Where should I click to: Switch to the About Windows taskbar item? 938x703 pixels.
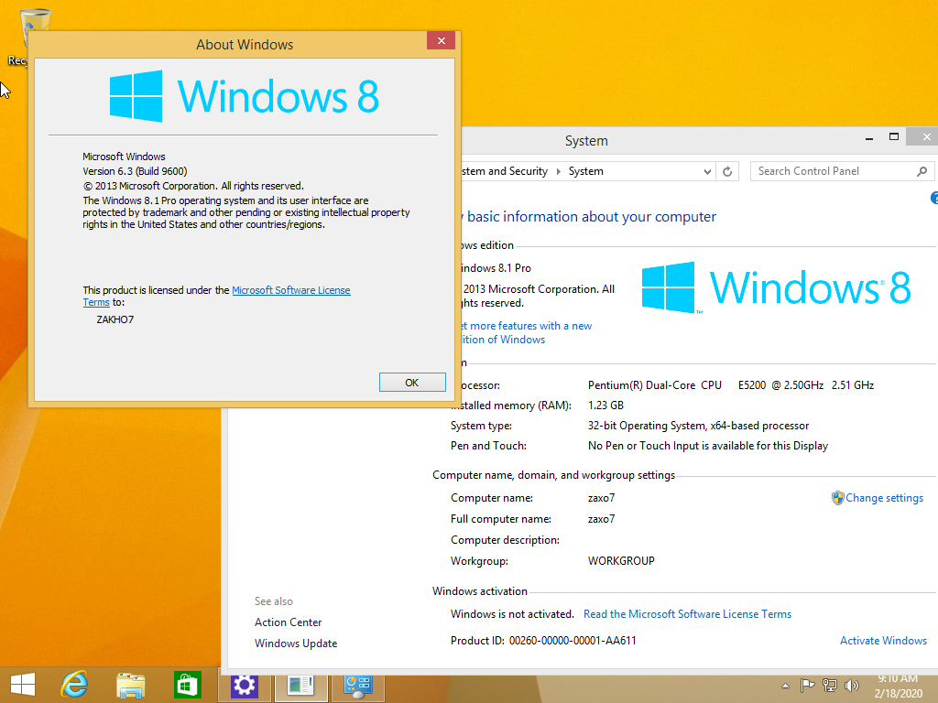(300, 687)
